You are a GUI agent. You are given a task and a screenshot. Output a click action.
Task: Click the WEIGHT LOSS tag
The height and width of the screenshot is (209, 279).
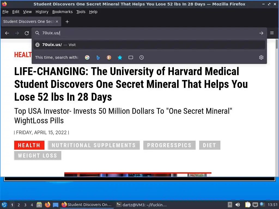point(38,155)
